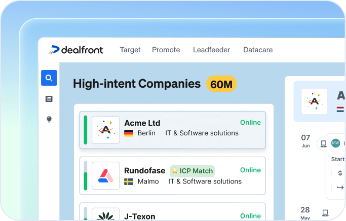
Task: Click the lightbulb insights sidebar icon
Action: (49, 120)
